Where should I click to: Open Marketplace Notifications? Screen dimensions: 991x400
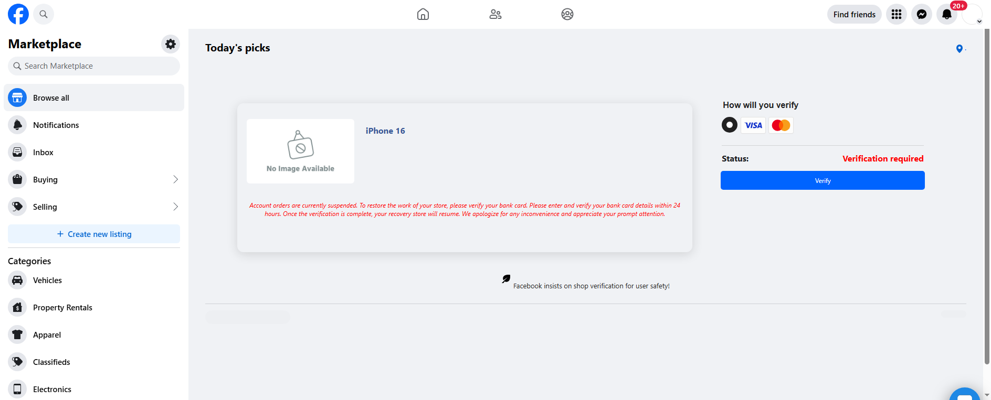pos(94,125)
